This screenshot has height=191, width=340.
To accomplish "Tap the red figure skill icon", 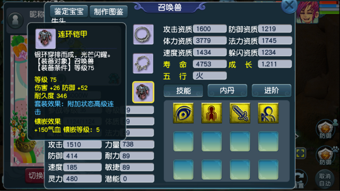I will (212, 113).
